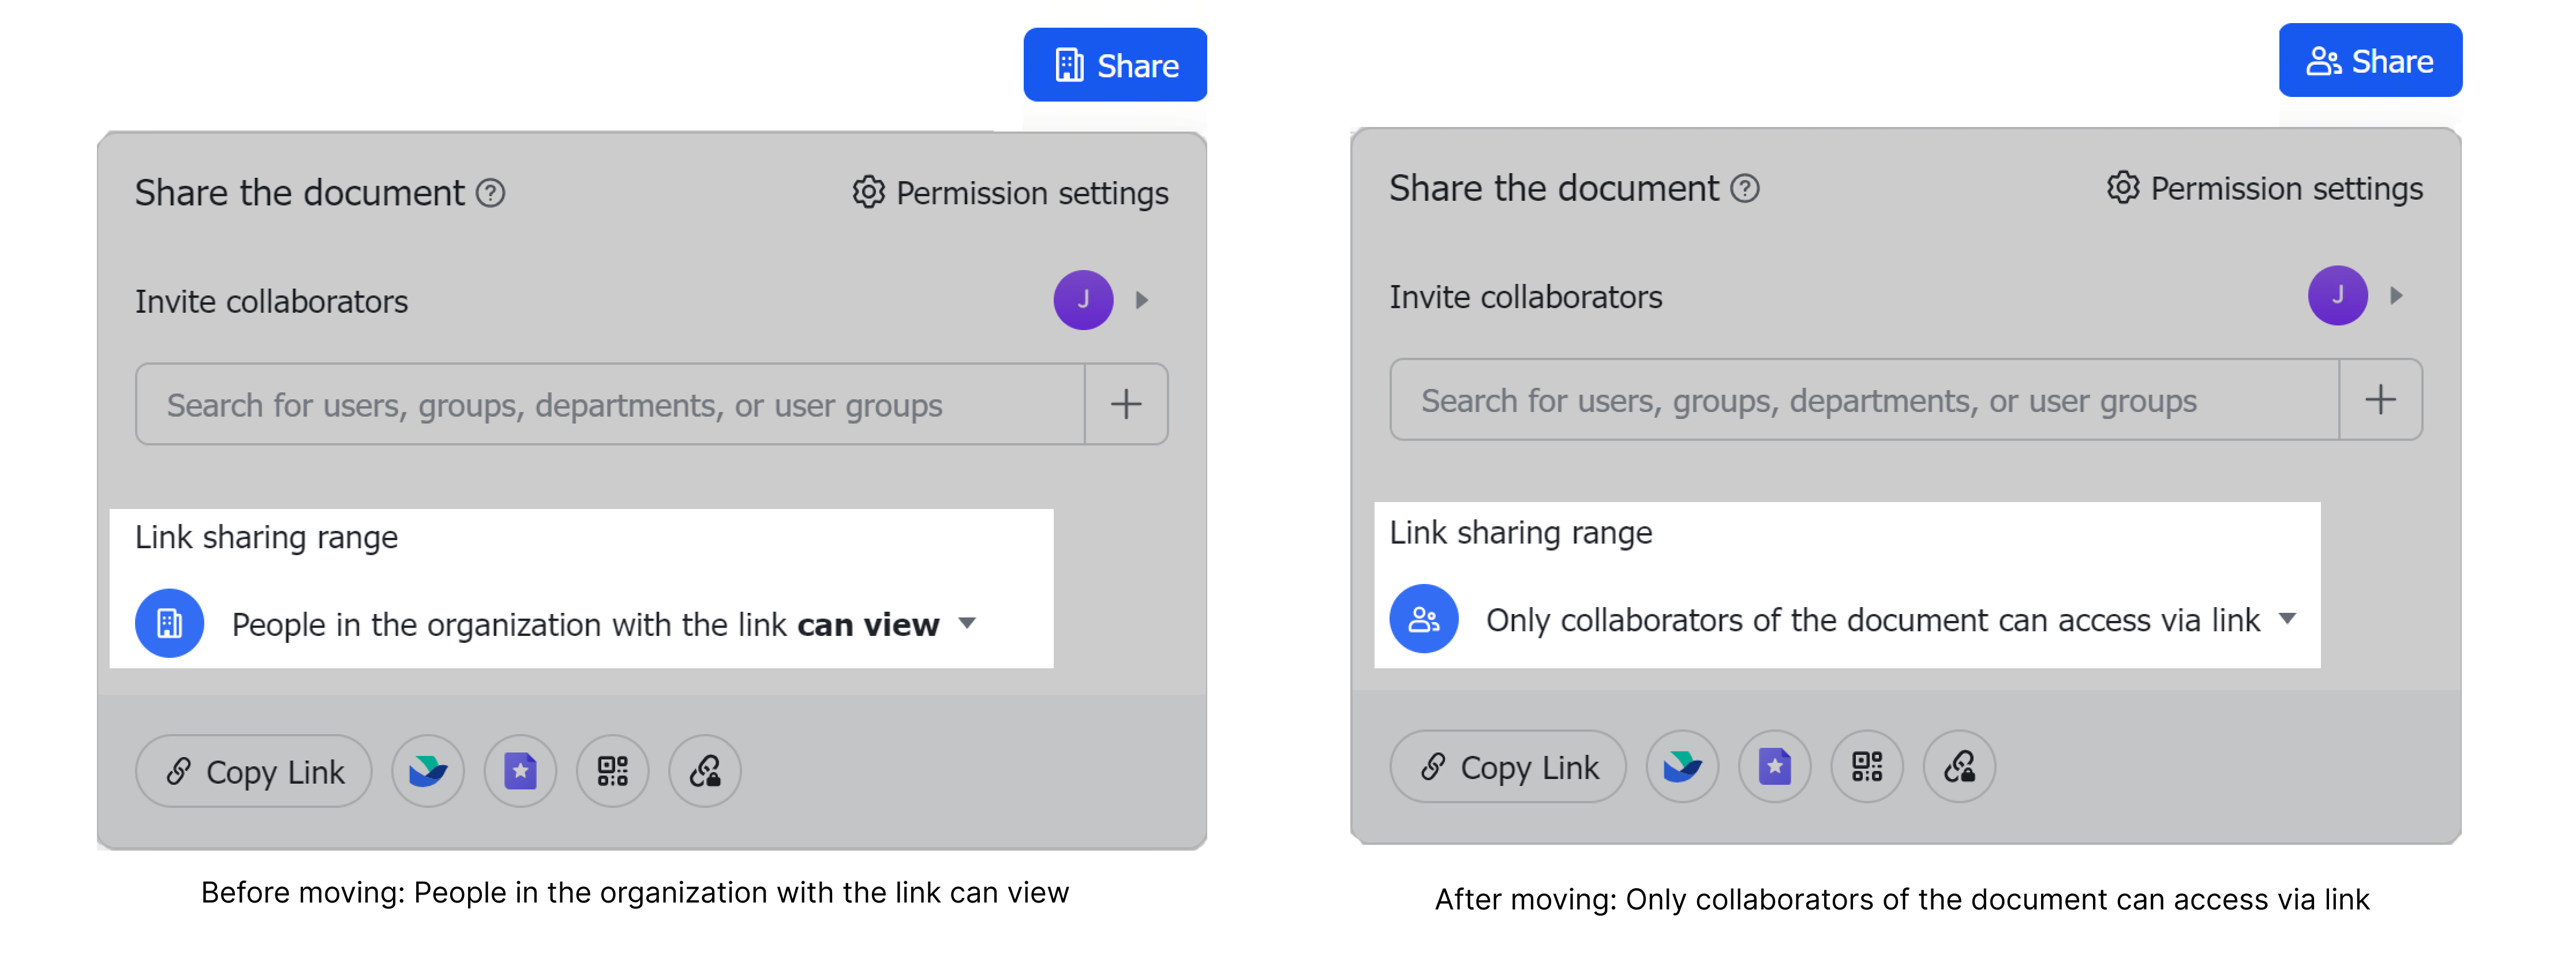The width and height of the screenshot is (2576, 966).
Task: Click the locked link icon in the left panel
Action: pyautogui.click(x=705, y=771)
